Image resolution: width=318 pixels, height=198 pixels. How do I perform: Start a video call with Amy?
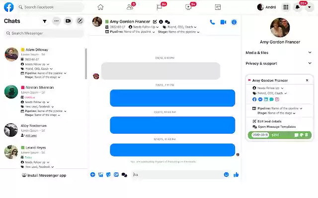point(223,22)
